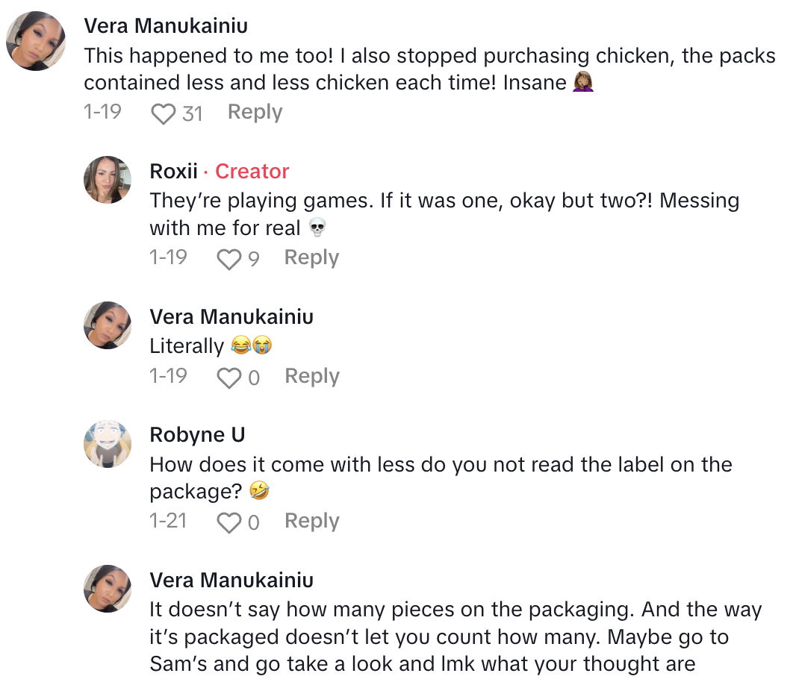The width and height of the screenshot is (796, 685).
Task: Open Robyne U's cartoon avatar
Action: point(108,444)
